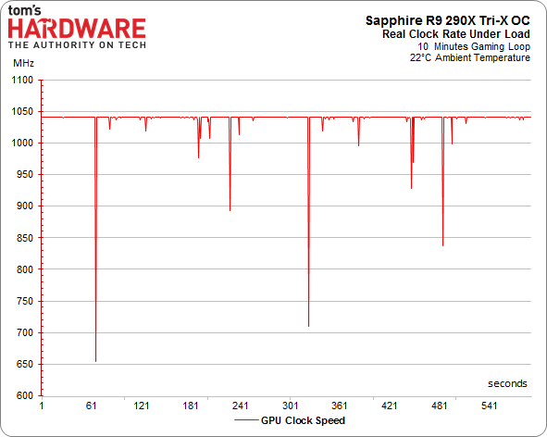Click the x-axis label '181'
The image size is (547, 437).
point(191,406)
